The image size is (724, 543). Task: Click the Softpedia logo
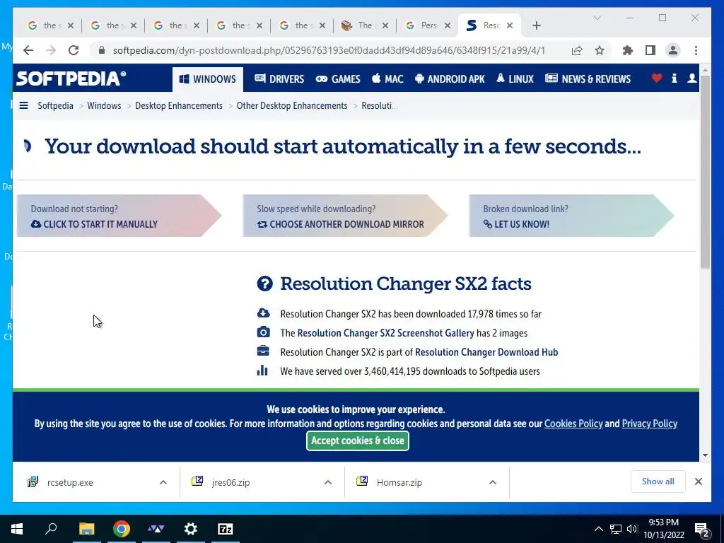tap(71, 78)
